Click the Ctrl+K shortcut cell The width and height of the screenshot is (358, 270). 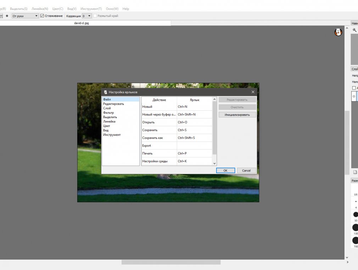[195, 161]
